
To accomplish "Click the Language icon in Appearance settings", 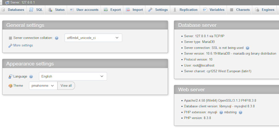I will click(10, 77).
